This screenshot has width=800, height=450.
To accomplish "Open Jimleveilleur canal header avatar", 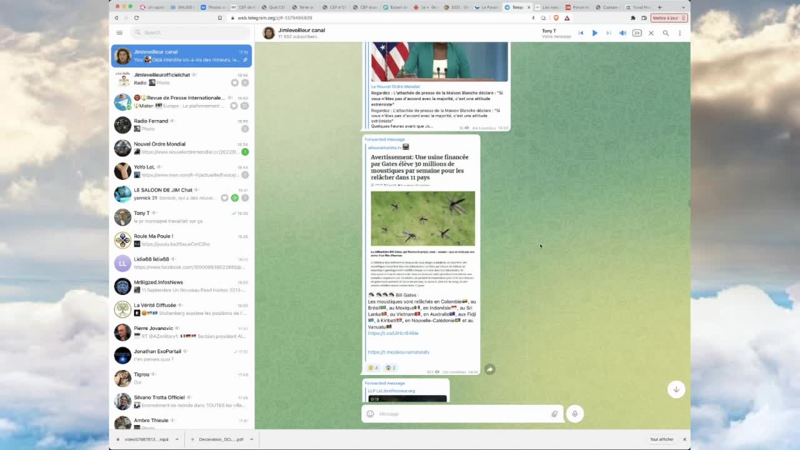I will pyautogui.click(x=269, y=33).
